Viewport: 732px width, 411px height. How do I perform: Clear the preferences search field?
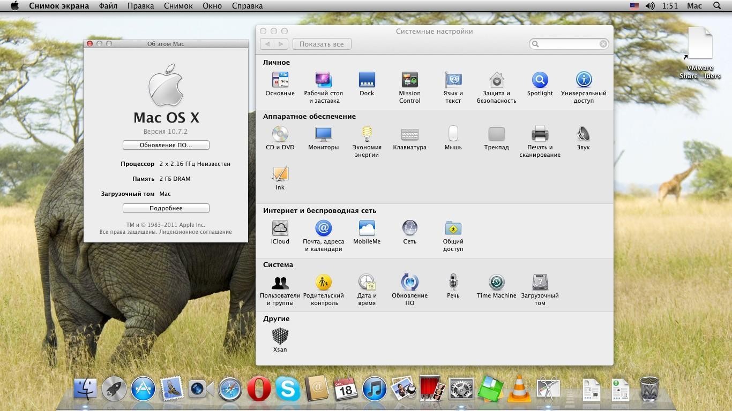coord(603,44)
